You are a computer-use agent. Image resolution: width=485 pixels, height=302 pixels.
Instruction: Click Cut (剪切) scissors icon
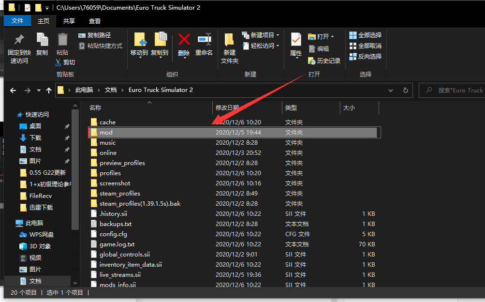pyautogui.click(x=58, y=62)
